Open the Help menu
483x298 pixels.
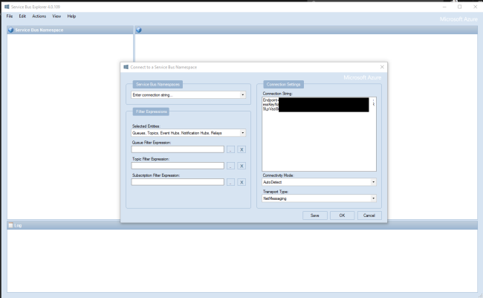[71, 16]
